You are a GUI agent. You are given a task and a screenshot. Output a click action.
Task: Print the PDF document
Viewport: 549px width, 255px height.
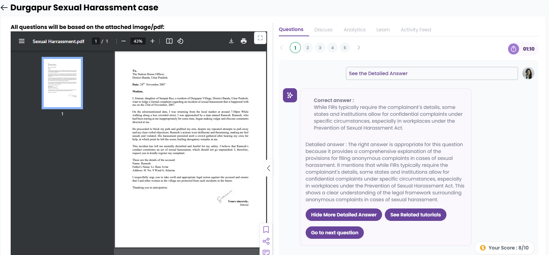point(244,41)
